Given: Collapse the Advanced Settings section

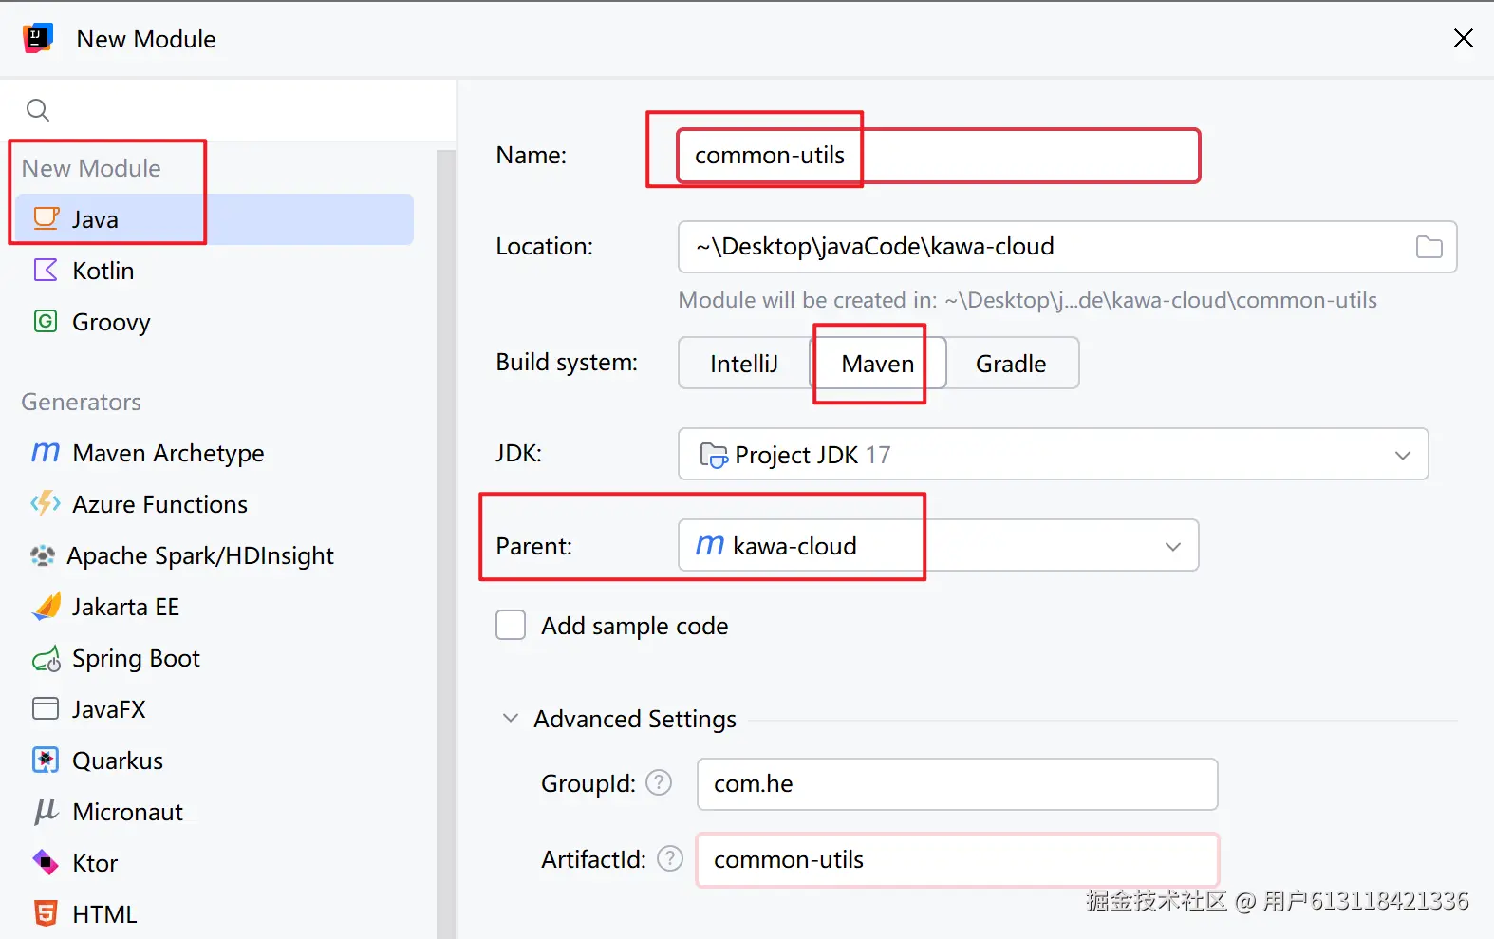Looking at the screenshot, I should [511, 719].
